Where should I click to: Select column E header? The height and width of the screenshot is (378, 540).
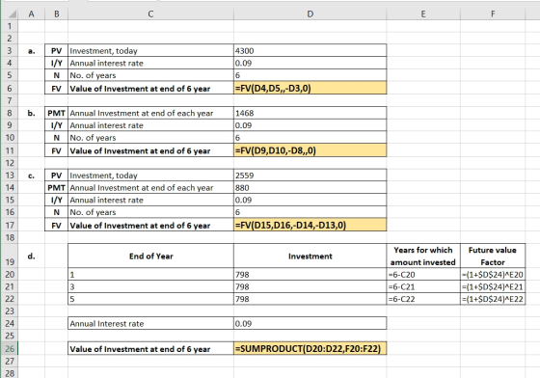pyautogui.click(x=423, y=14)
